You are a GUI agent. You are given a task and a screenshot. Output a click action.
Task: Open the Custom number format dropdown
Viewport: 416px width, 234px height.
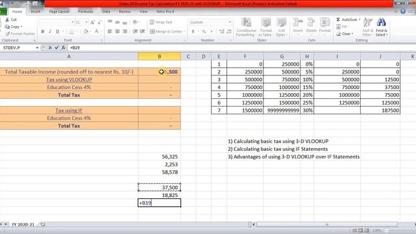tap(229, 22)
